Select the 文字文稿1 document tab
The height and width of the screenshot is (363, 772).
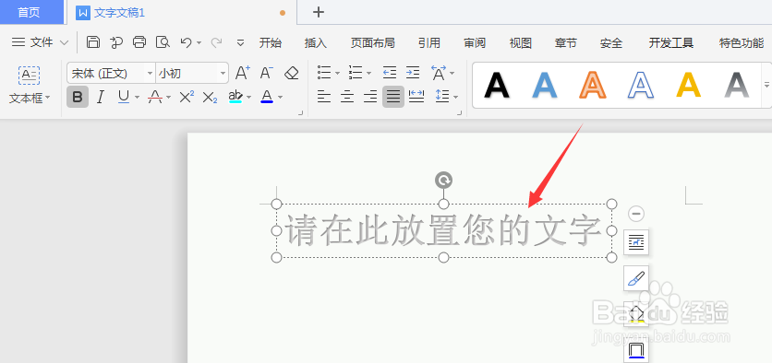(181, 12)
